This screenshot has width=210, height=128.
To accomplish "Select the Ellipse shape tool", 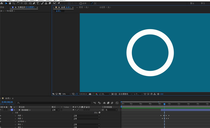I will (30, 3).
